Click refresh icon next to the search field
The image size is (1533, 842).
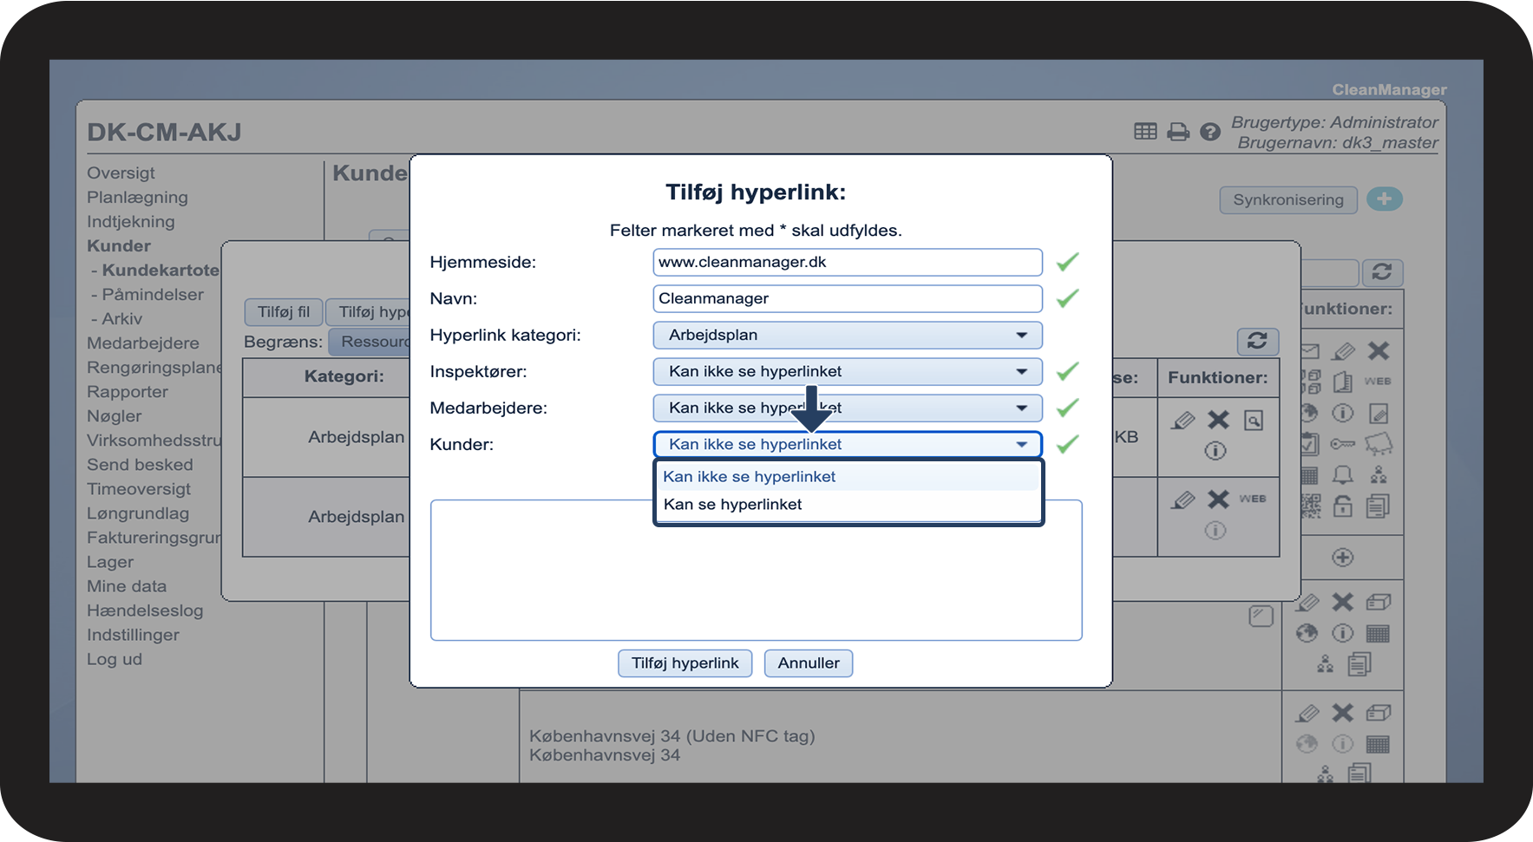click(x=1382, y=272)
